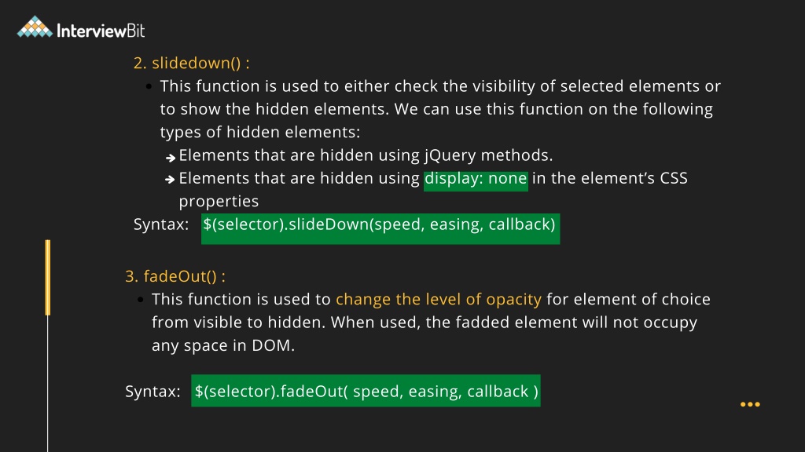Screen dimensions: 805x452
Task: Click the InterviewBit diamond logo icon
Action: 35,27
